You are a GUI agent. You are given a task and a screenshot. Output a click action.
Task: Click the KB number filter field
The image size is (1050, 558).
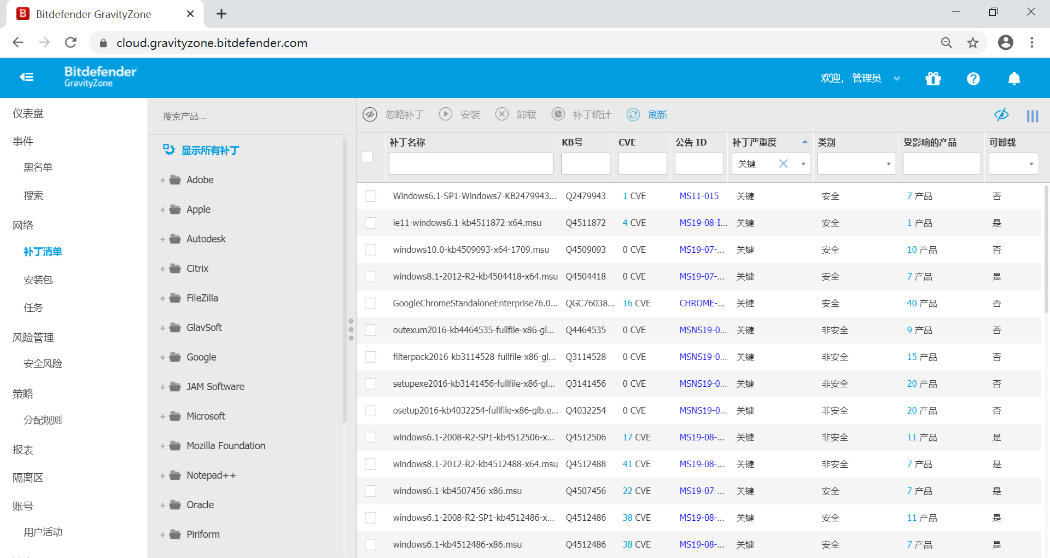tap(585, 164)
